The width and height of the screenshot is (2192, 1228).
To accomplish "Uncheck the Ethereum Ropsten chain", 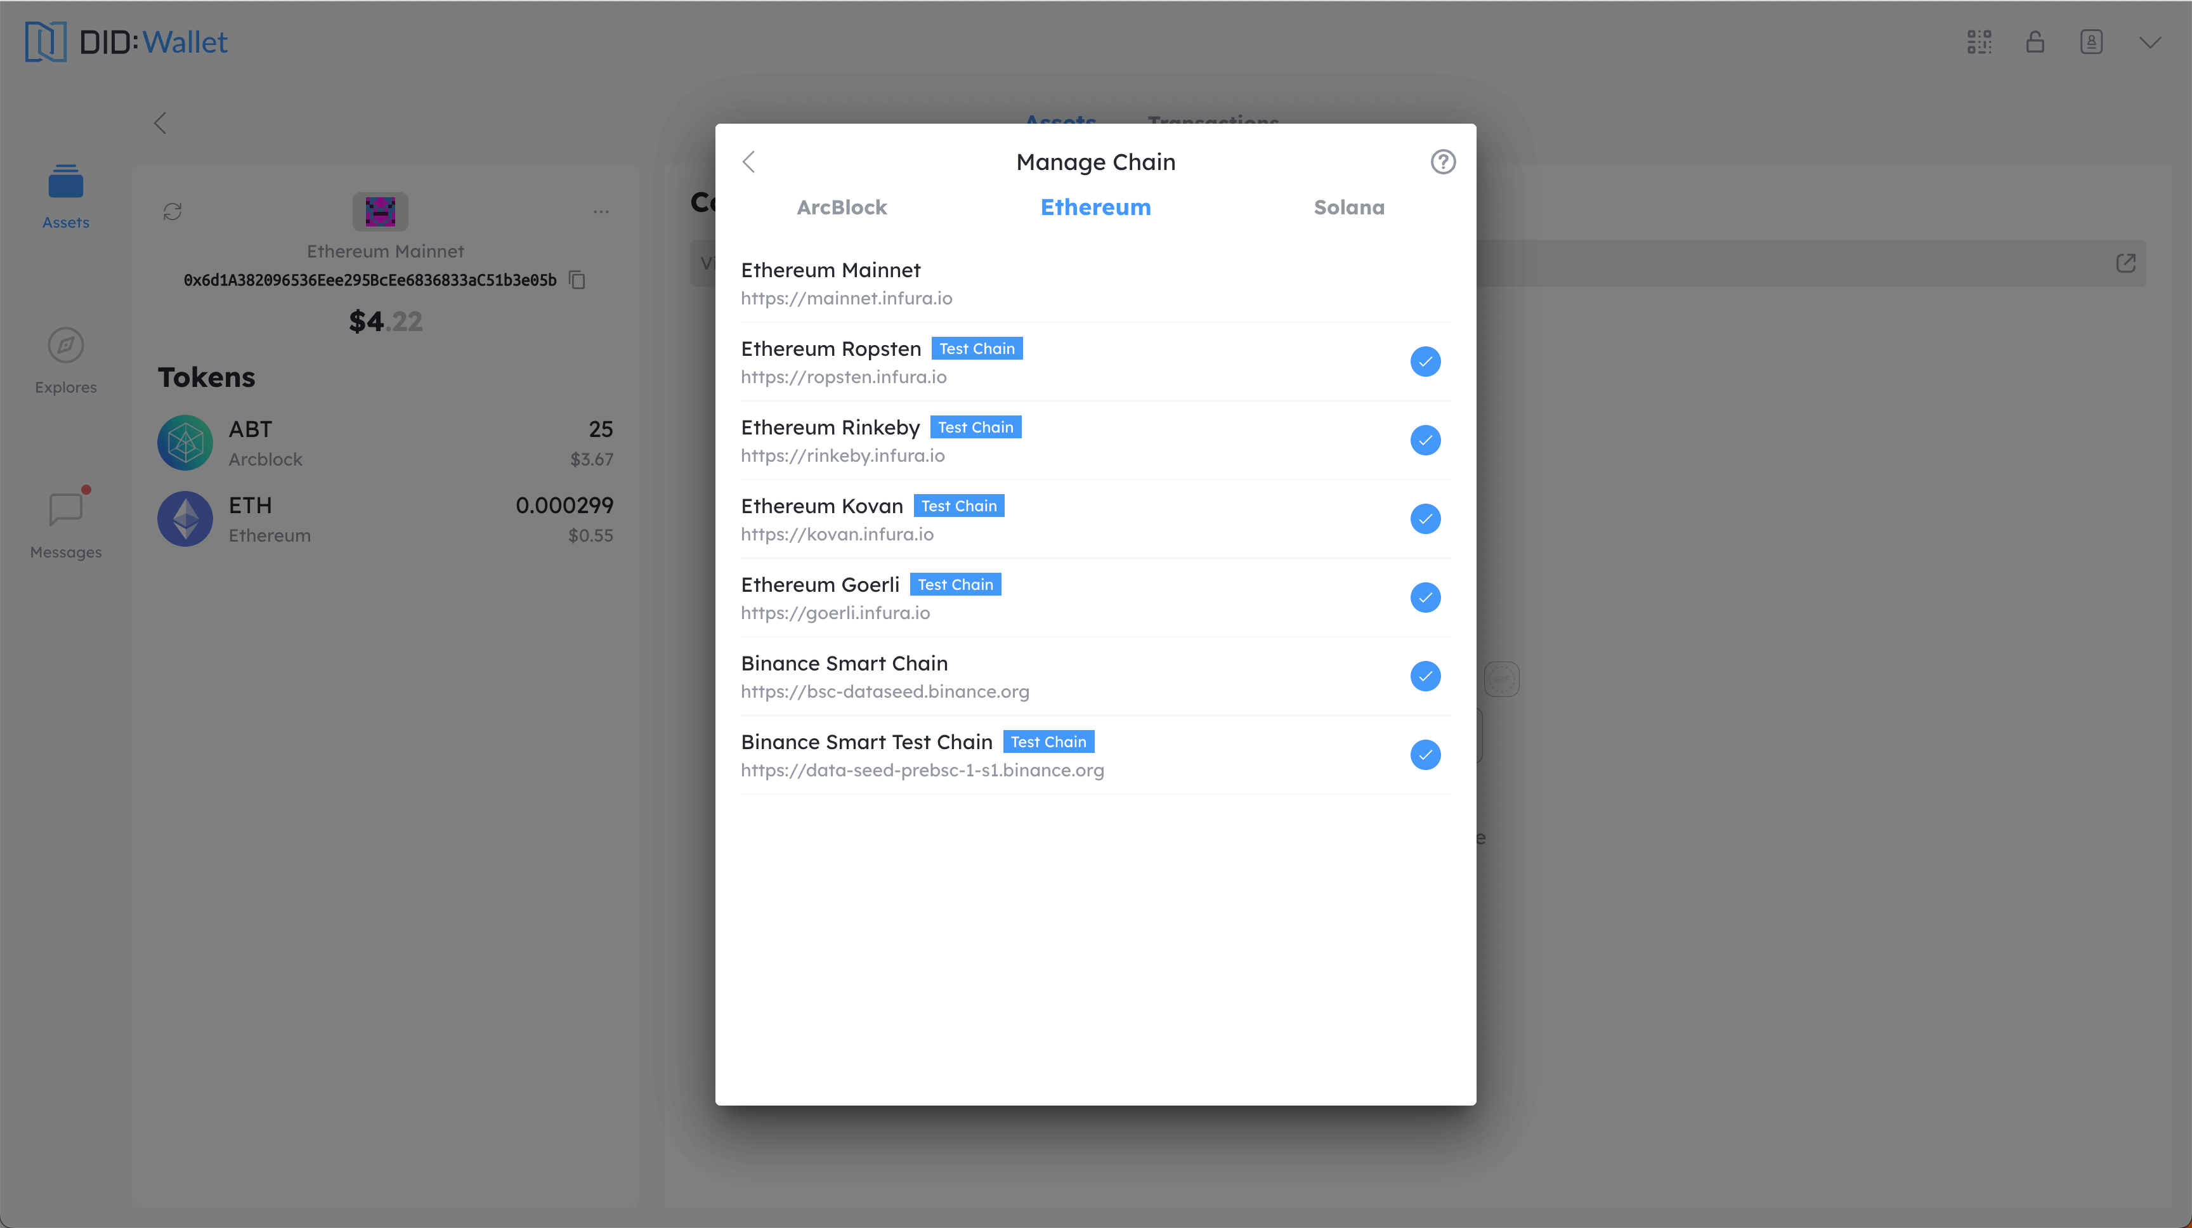I will (x=1425, y=362).
